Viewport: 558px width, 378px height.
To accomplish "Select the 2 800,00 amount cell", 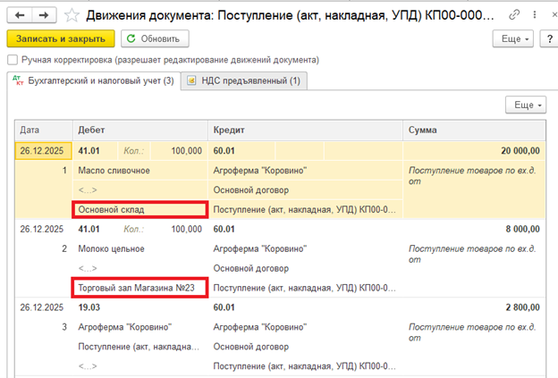I will pyautogui.click(x=474, y=307).
